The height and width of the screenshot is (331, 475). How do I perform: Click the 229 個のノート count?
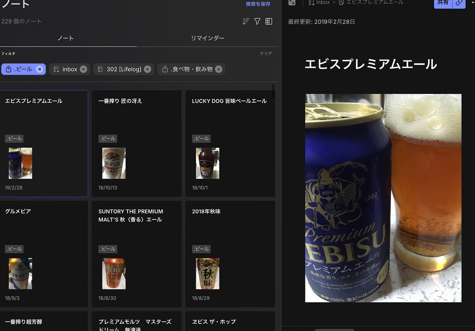point(21,21)
